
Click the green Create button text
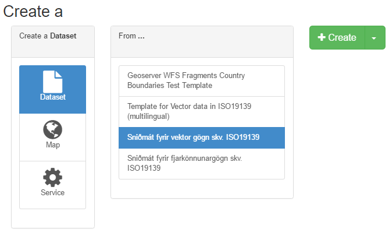[x=342, y=37]
